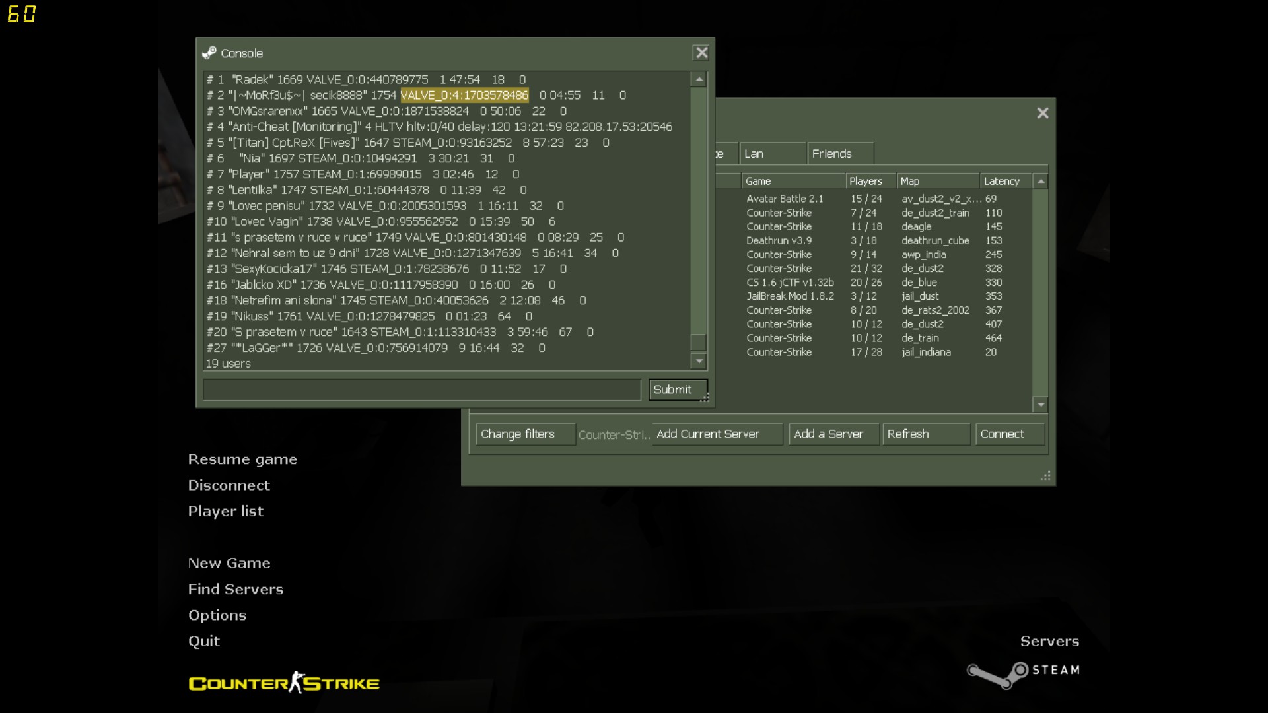This screenshot has height=713, width=1268.
Task: Click the Counter-Strike logo
Action: tap(284, 683)
